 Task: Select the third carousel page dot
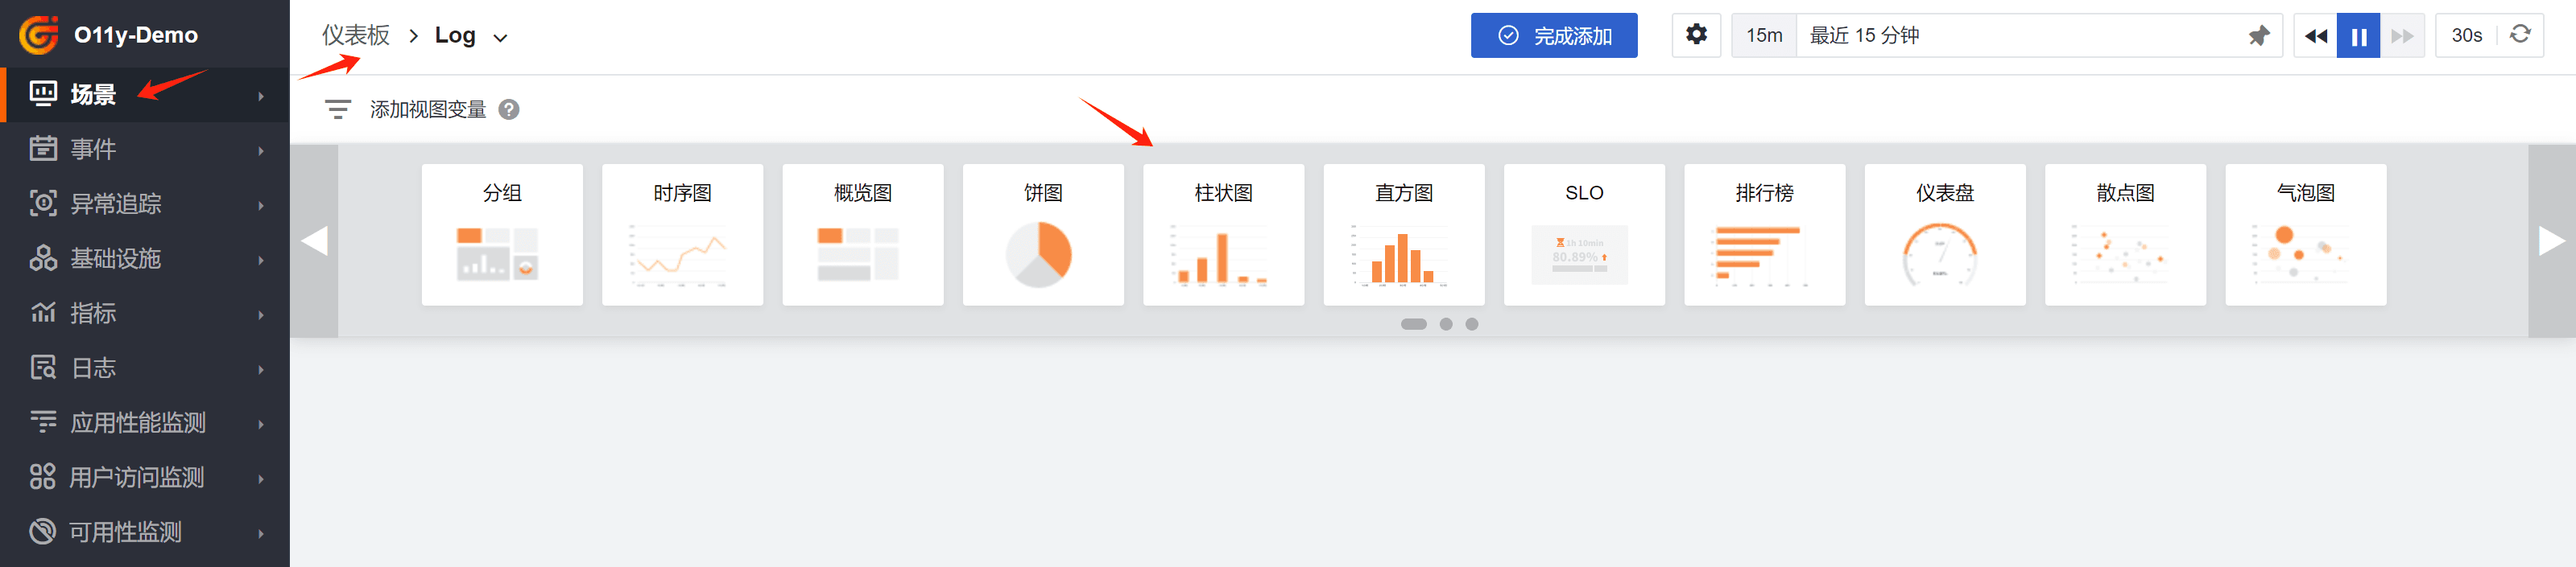[x=1472, y=324]
